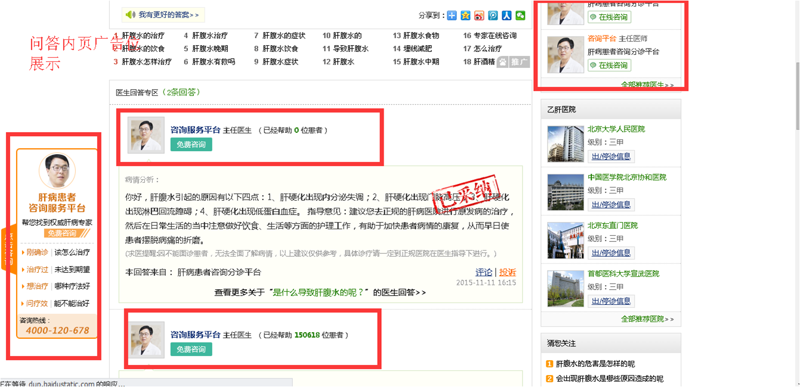Screen dimensions: 800x387
Task: Click the Baidu paw promotion icon
Action: [502, 61]
